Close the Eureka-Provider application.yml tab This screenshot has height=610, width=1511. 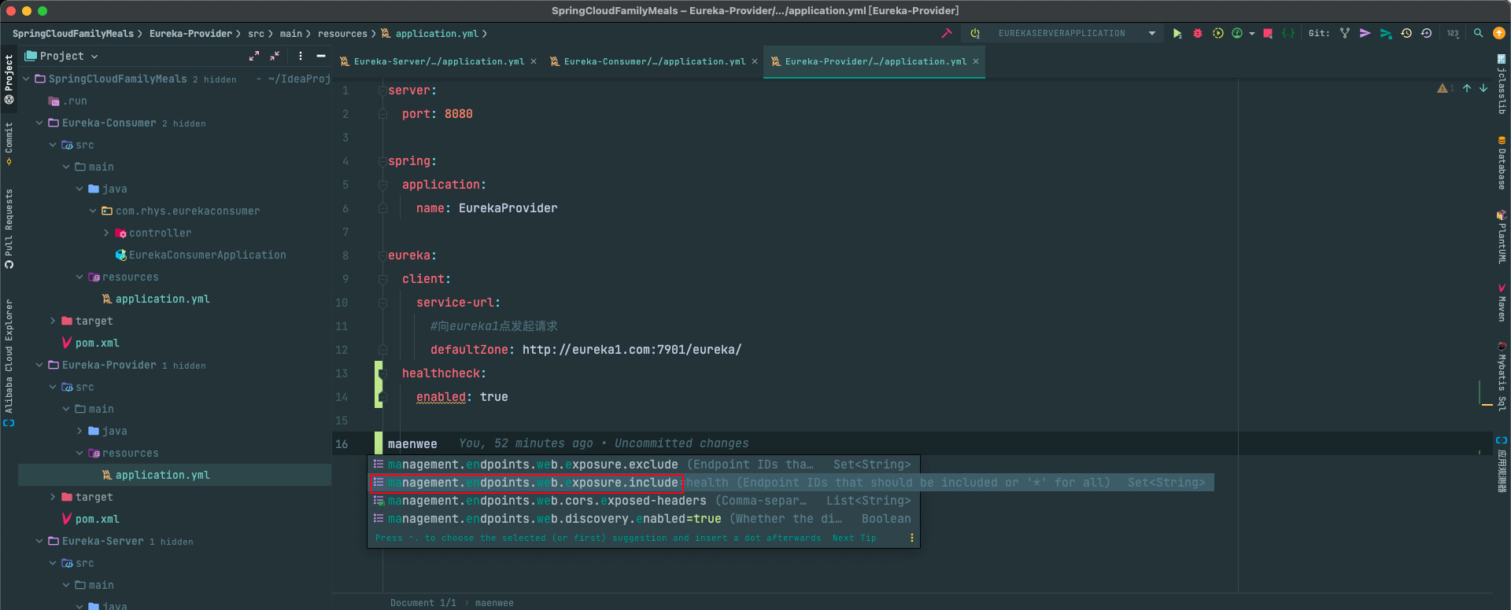point(976,61)
